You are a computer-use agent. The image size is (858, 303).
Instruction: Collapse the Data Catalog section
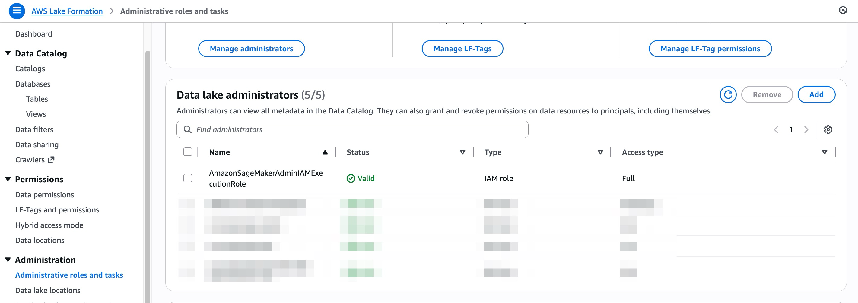pos(8,53)
